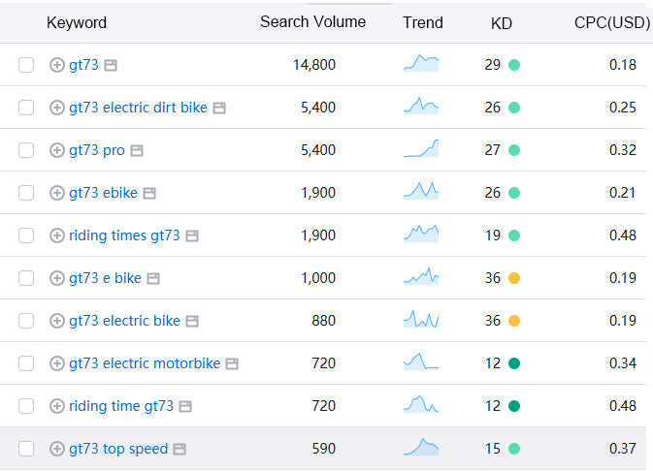Open the gt73 electric dirt bike link

point(138,108)
